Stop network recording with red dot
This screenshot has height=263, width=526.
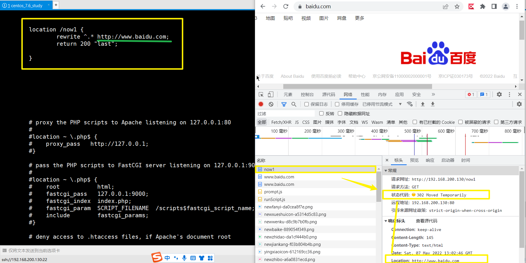pyautogui.click(x=261, y=104)
